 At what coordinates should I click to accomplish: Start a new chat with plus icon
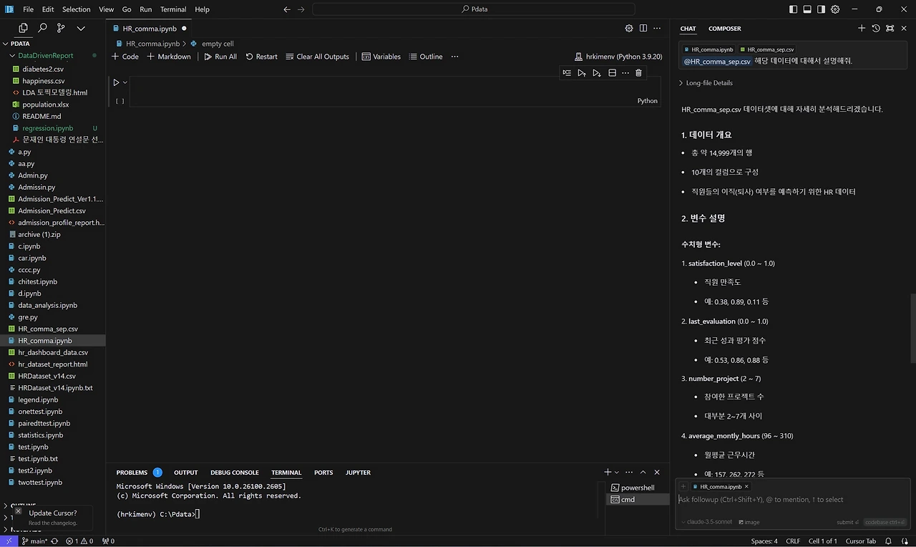[x=862, y=29]
